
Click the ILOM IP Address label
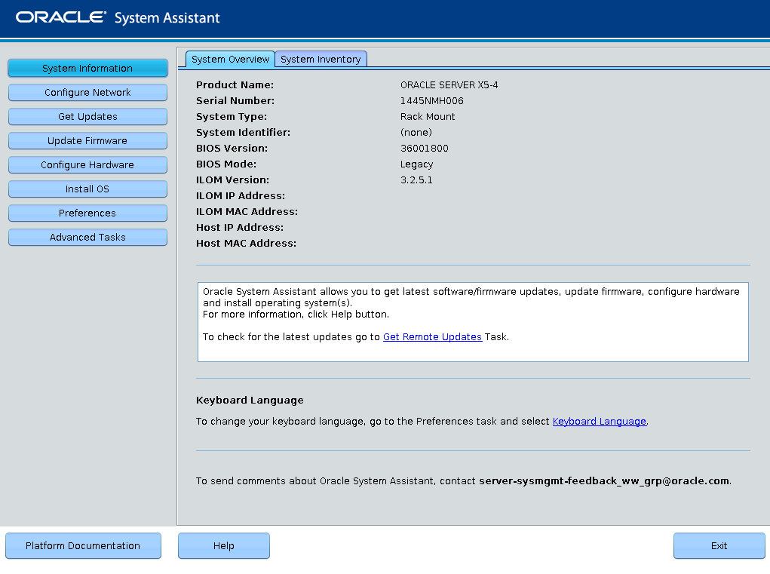click(x=240, y=195)
